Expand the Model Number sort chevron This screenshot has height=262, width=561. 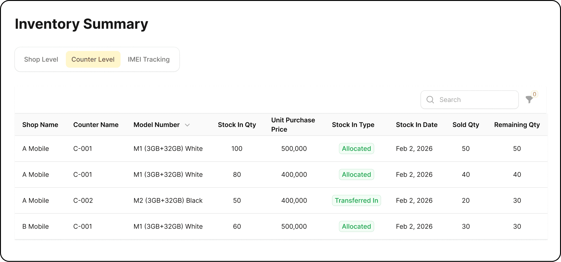(x=187, y=125)
